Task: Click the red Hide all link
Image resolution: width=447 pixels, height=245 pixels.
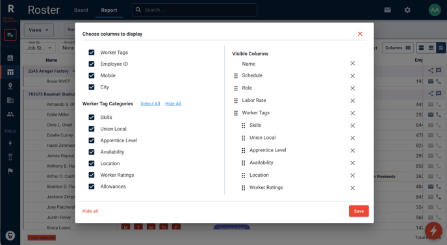Action: pos(90,211)
